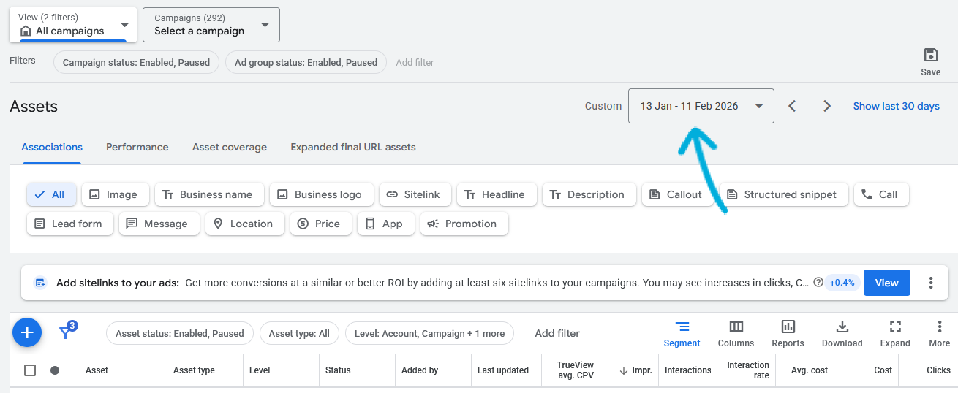Expand the table to full screen
958x393 pixels.
tap(894, 333)
